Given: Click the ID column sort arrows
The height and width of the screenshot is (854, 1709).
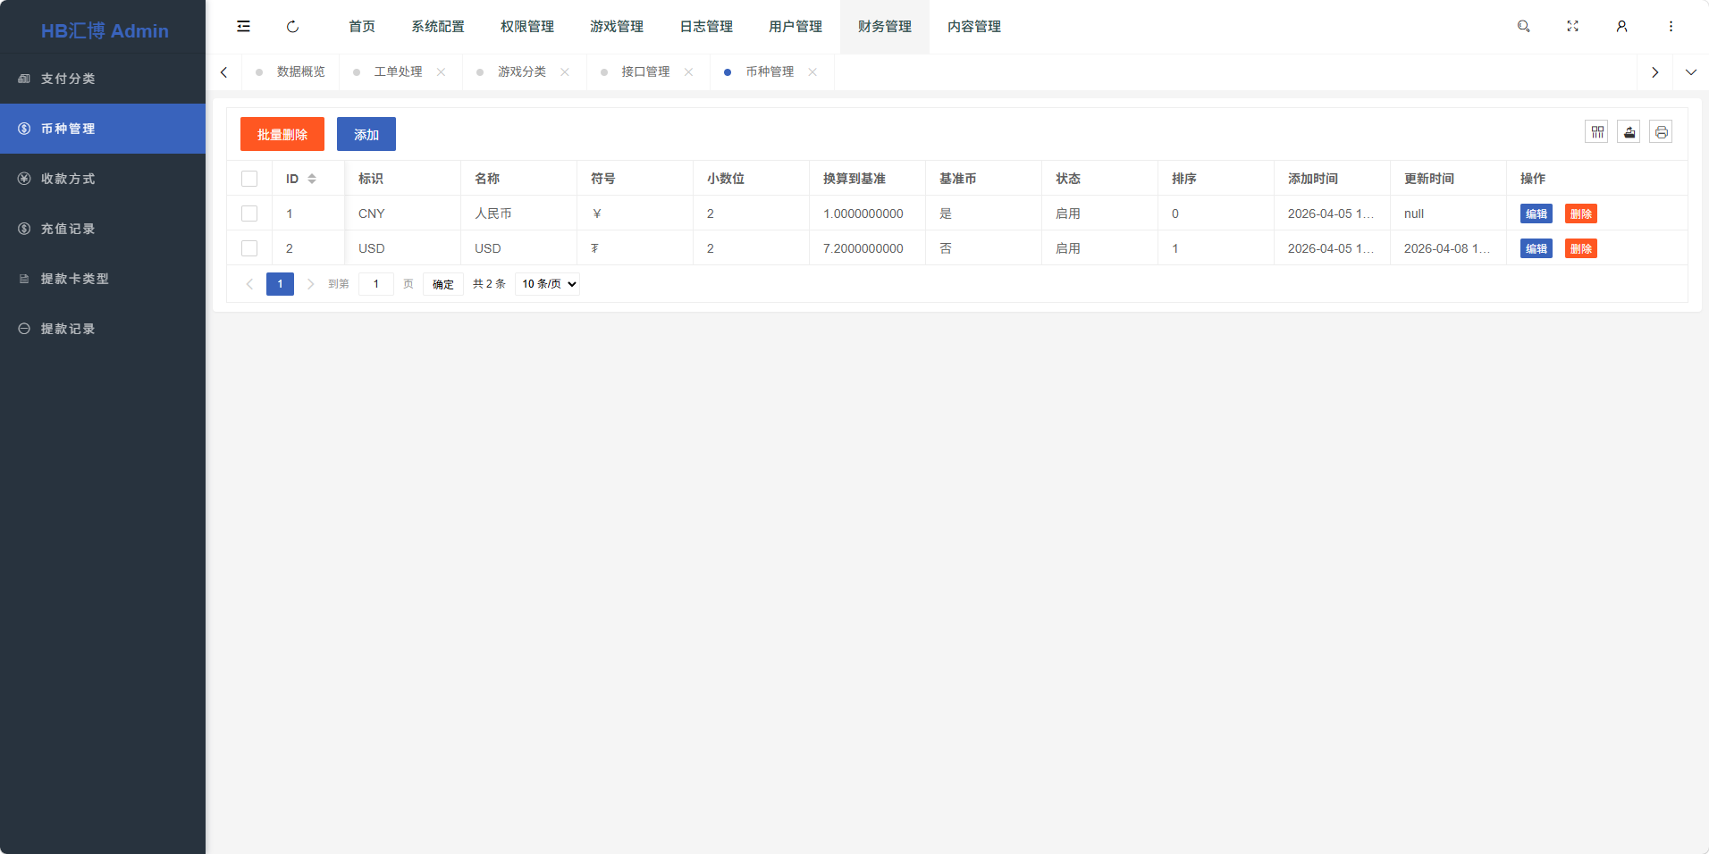Looking at the screenshot, I should click(x=312, y=179).
